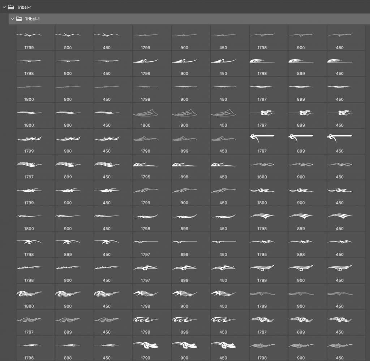Choose the eye-centered winged brush sized 1797
Viewport: 370px width, 361px height.
[262, 322]
